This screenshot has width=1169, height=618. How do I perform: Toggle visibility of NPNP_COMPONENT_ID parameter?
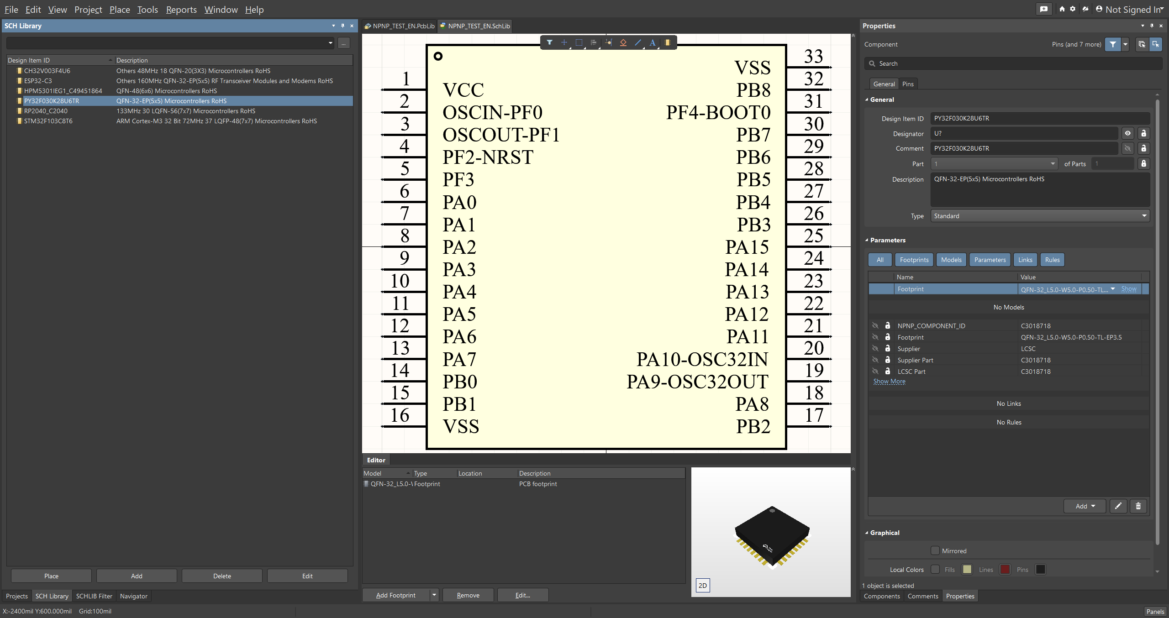click(x=875, y=325)
